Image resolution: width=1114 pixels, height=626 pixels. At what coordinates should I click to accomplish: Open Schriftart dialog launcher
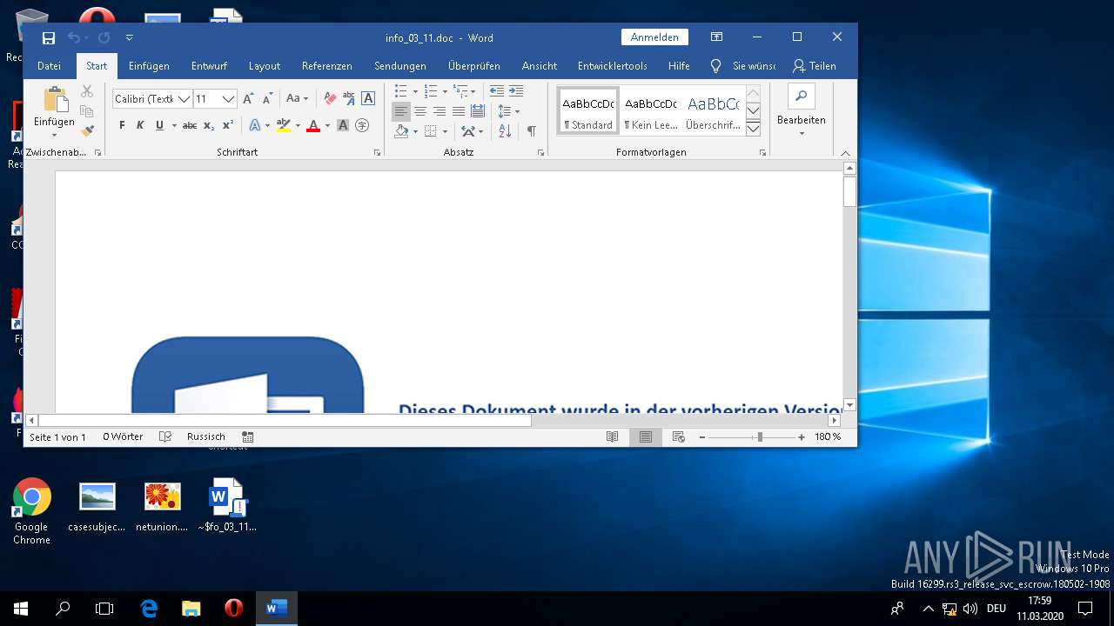click(377, 152)
